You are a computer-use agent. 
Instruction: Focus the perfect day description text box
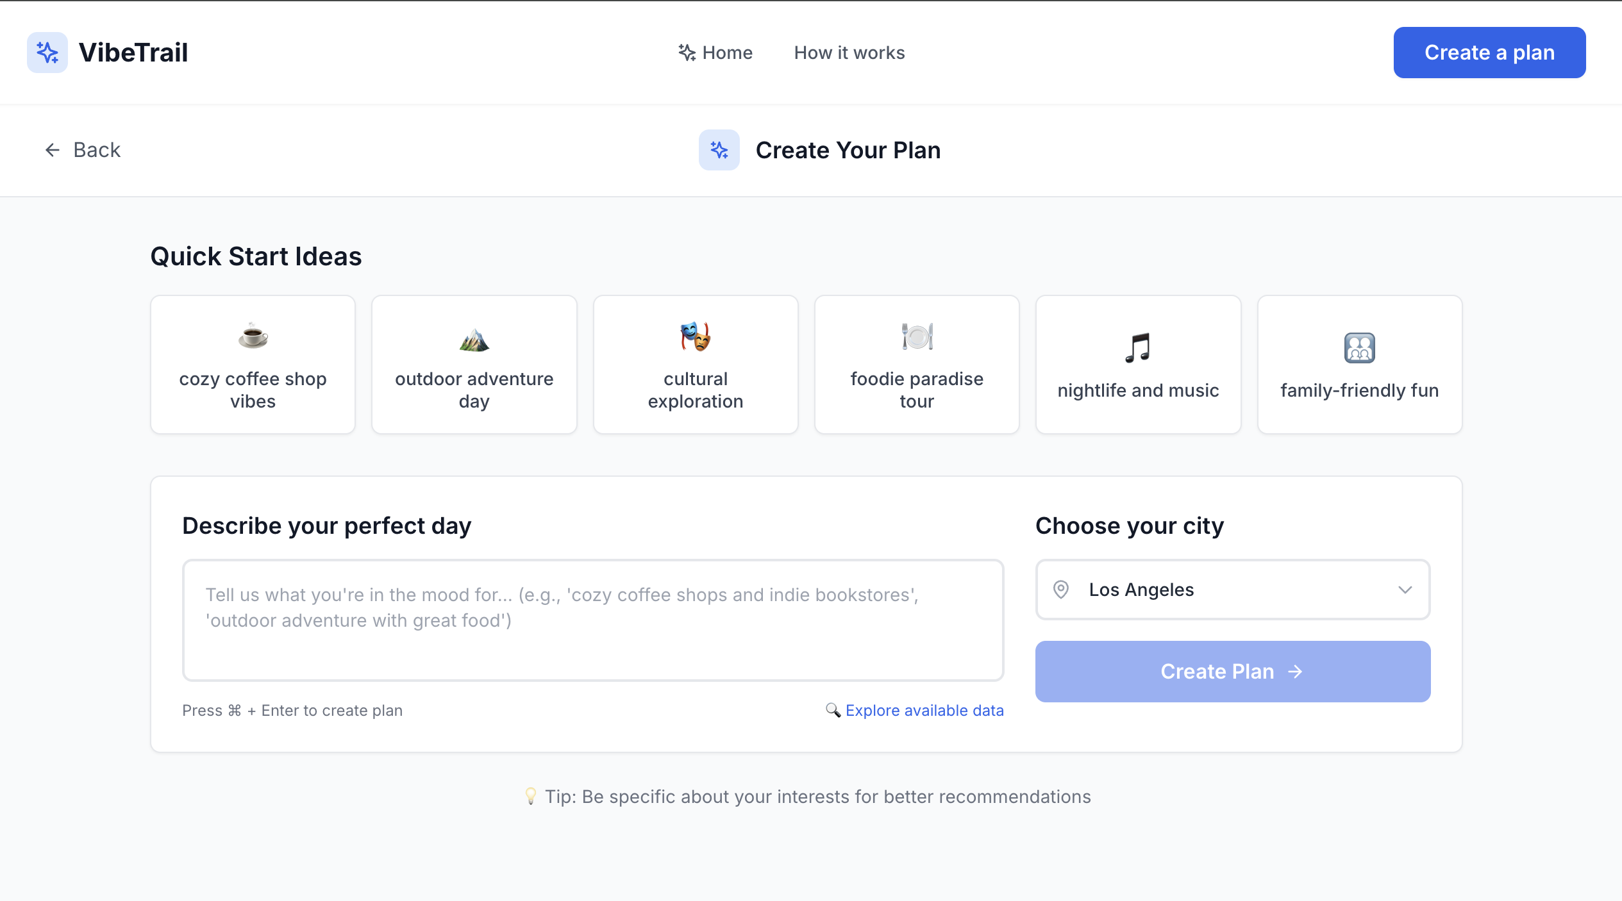point(592,620)
